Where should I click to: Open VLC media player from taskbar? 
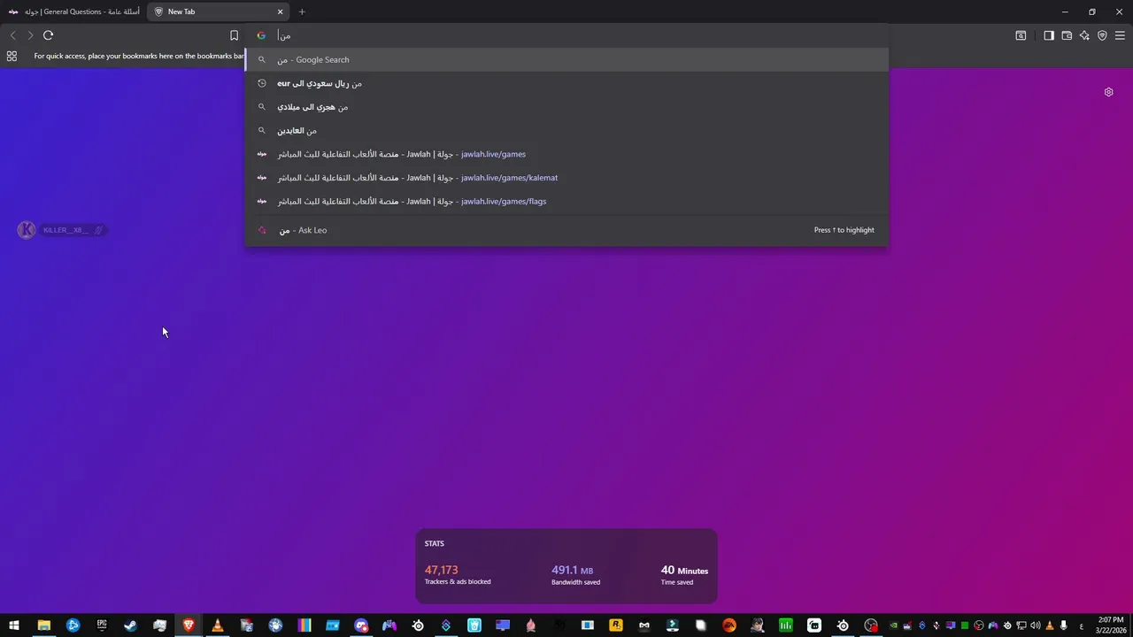pos(218,625)
